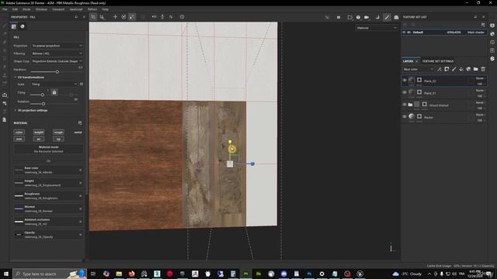Delete selected layer with trash icon
The image size is (497, 279).
pos(483,69)
